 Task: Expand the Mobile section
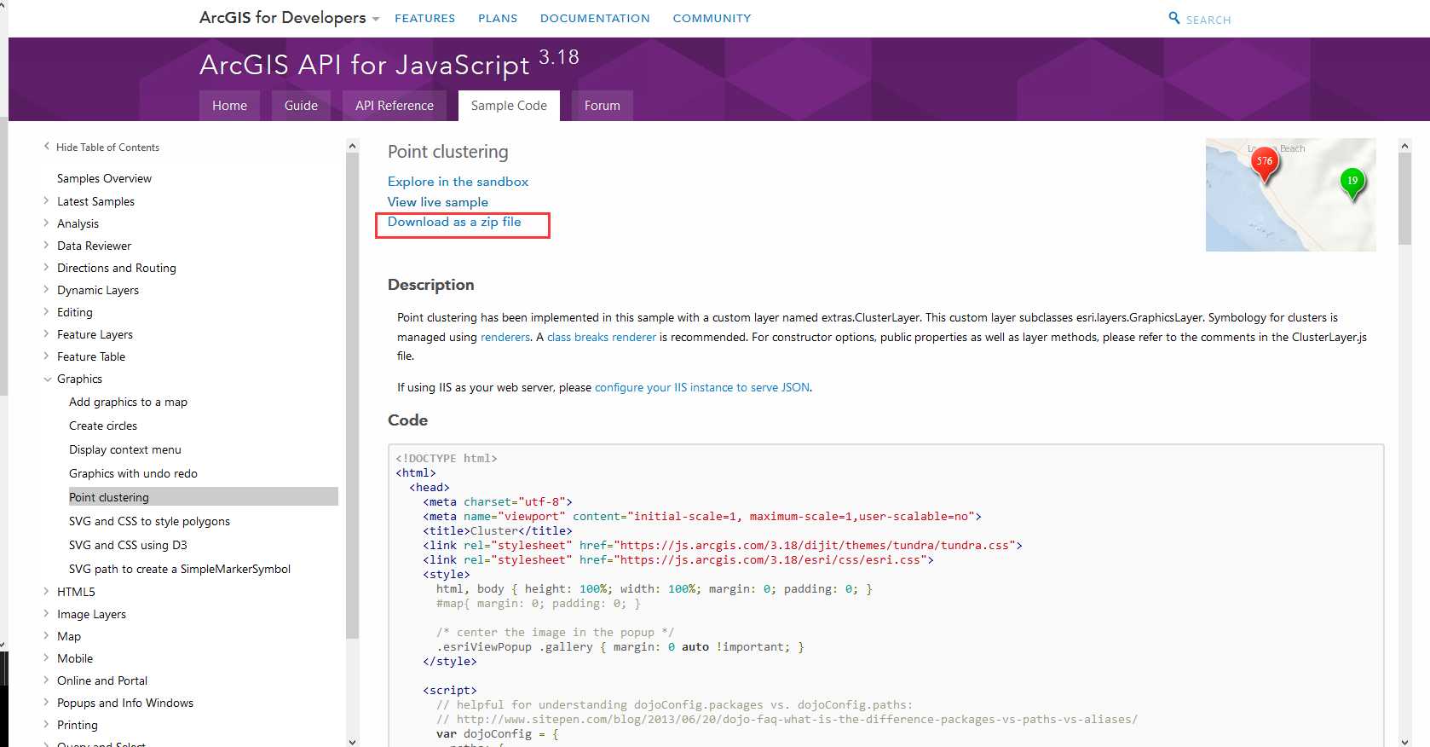coord(47,658)
